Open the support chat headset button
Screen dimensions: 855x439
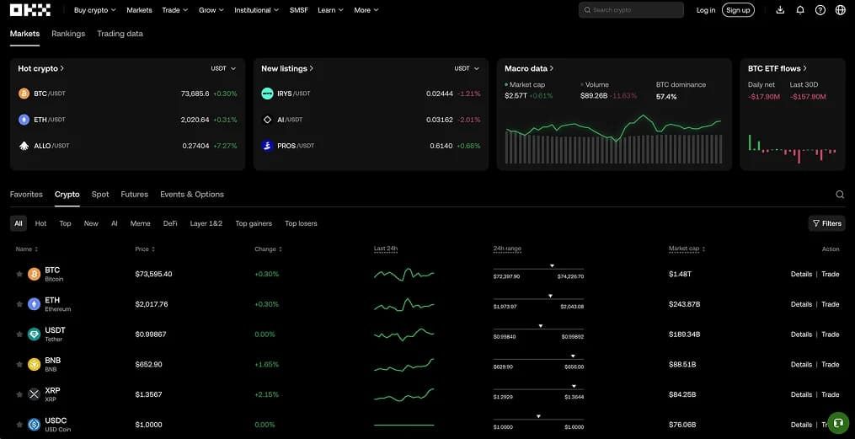point(838,423)
